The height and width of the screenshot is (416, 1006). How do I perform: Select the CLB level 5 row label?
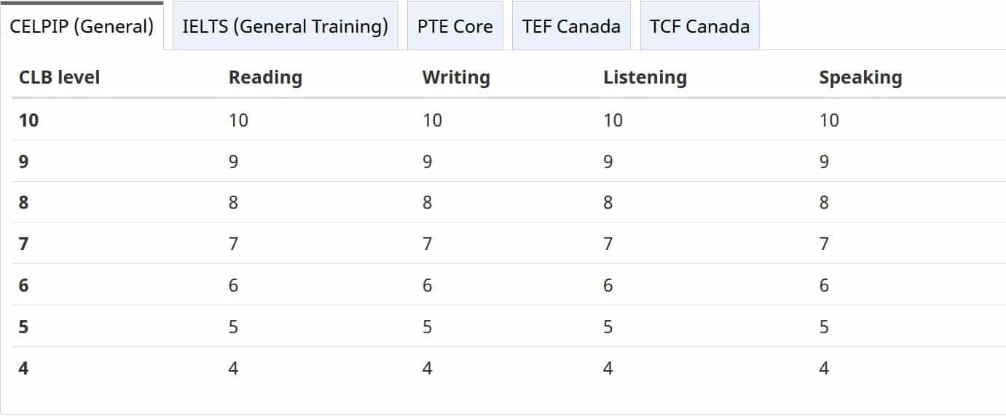point(24,327)
